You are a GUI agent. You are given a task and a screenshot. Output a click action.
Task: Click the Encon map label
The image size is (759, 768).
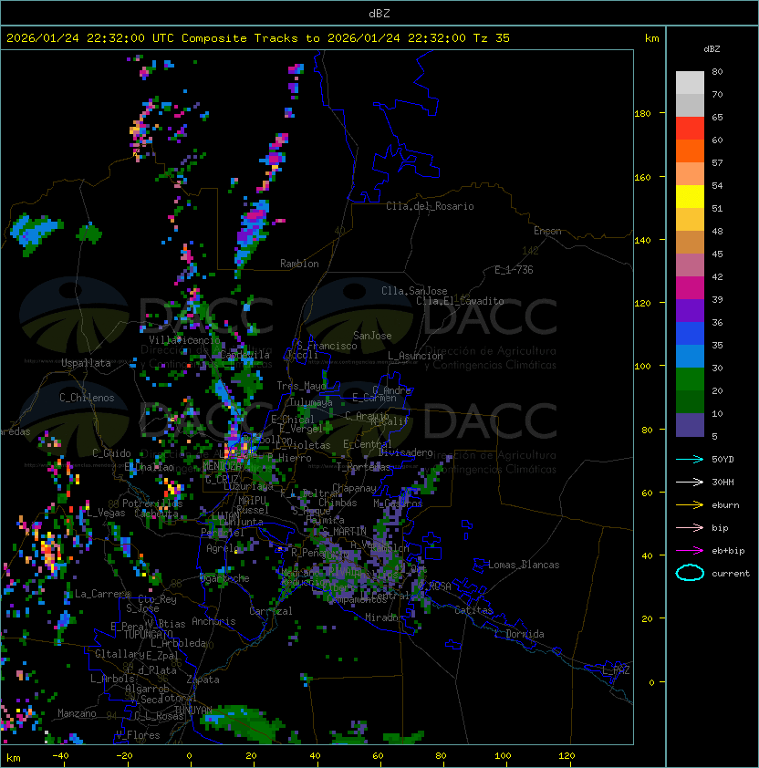(547, 231)
